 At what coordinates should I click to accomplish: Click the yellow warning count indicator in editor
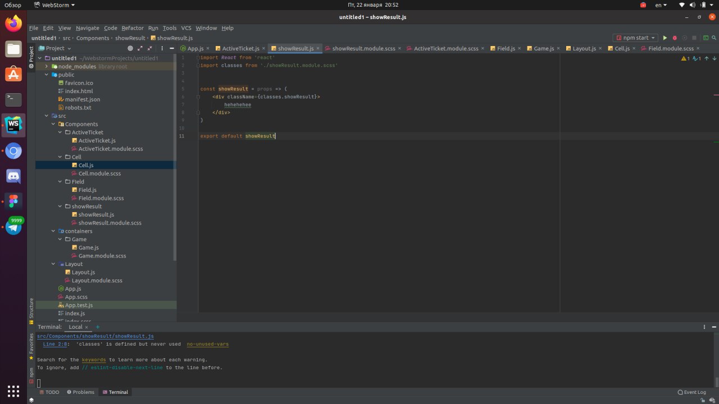(685, 58)
